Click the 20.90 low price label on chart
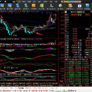This screenshot has width=92, height=92. point(15,35)
